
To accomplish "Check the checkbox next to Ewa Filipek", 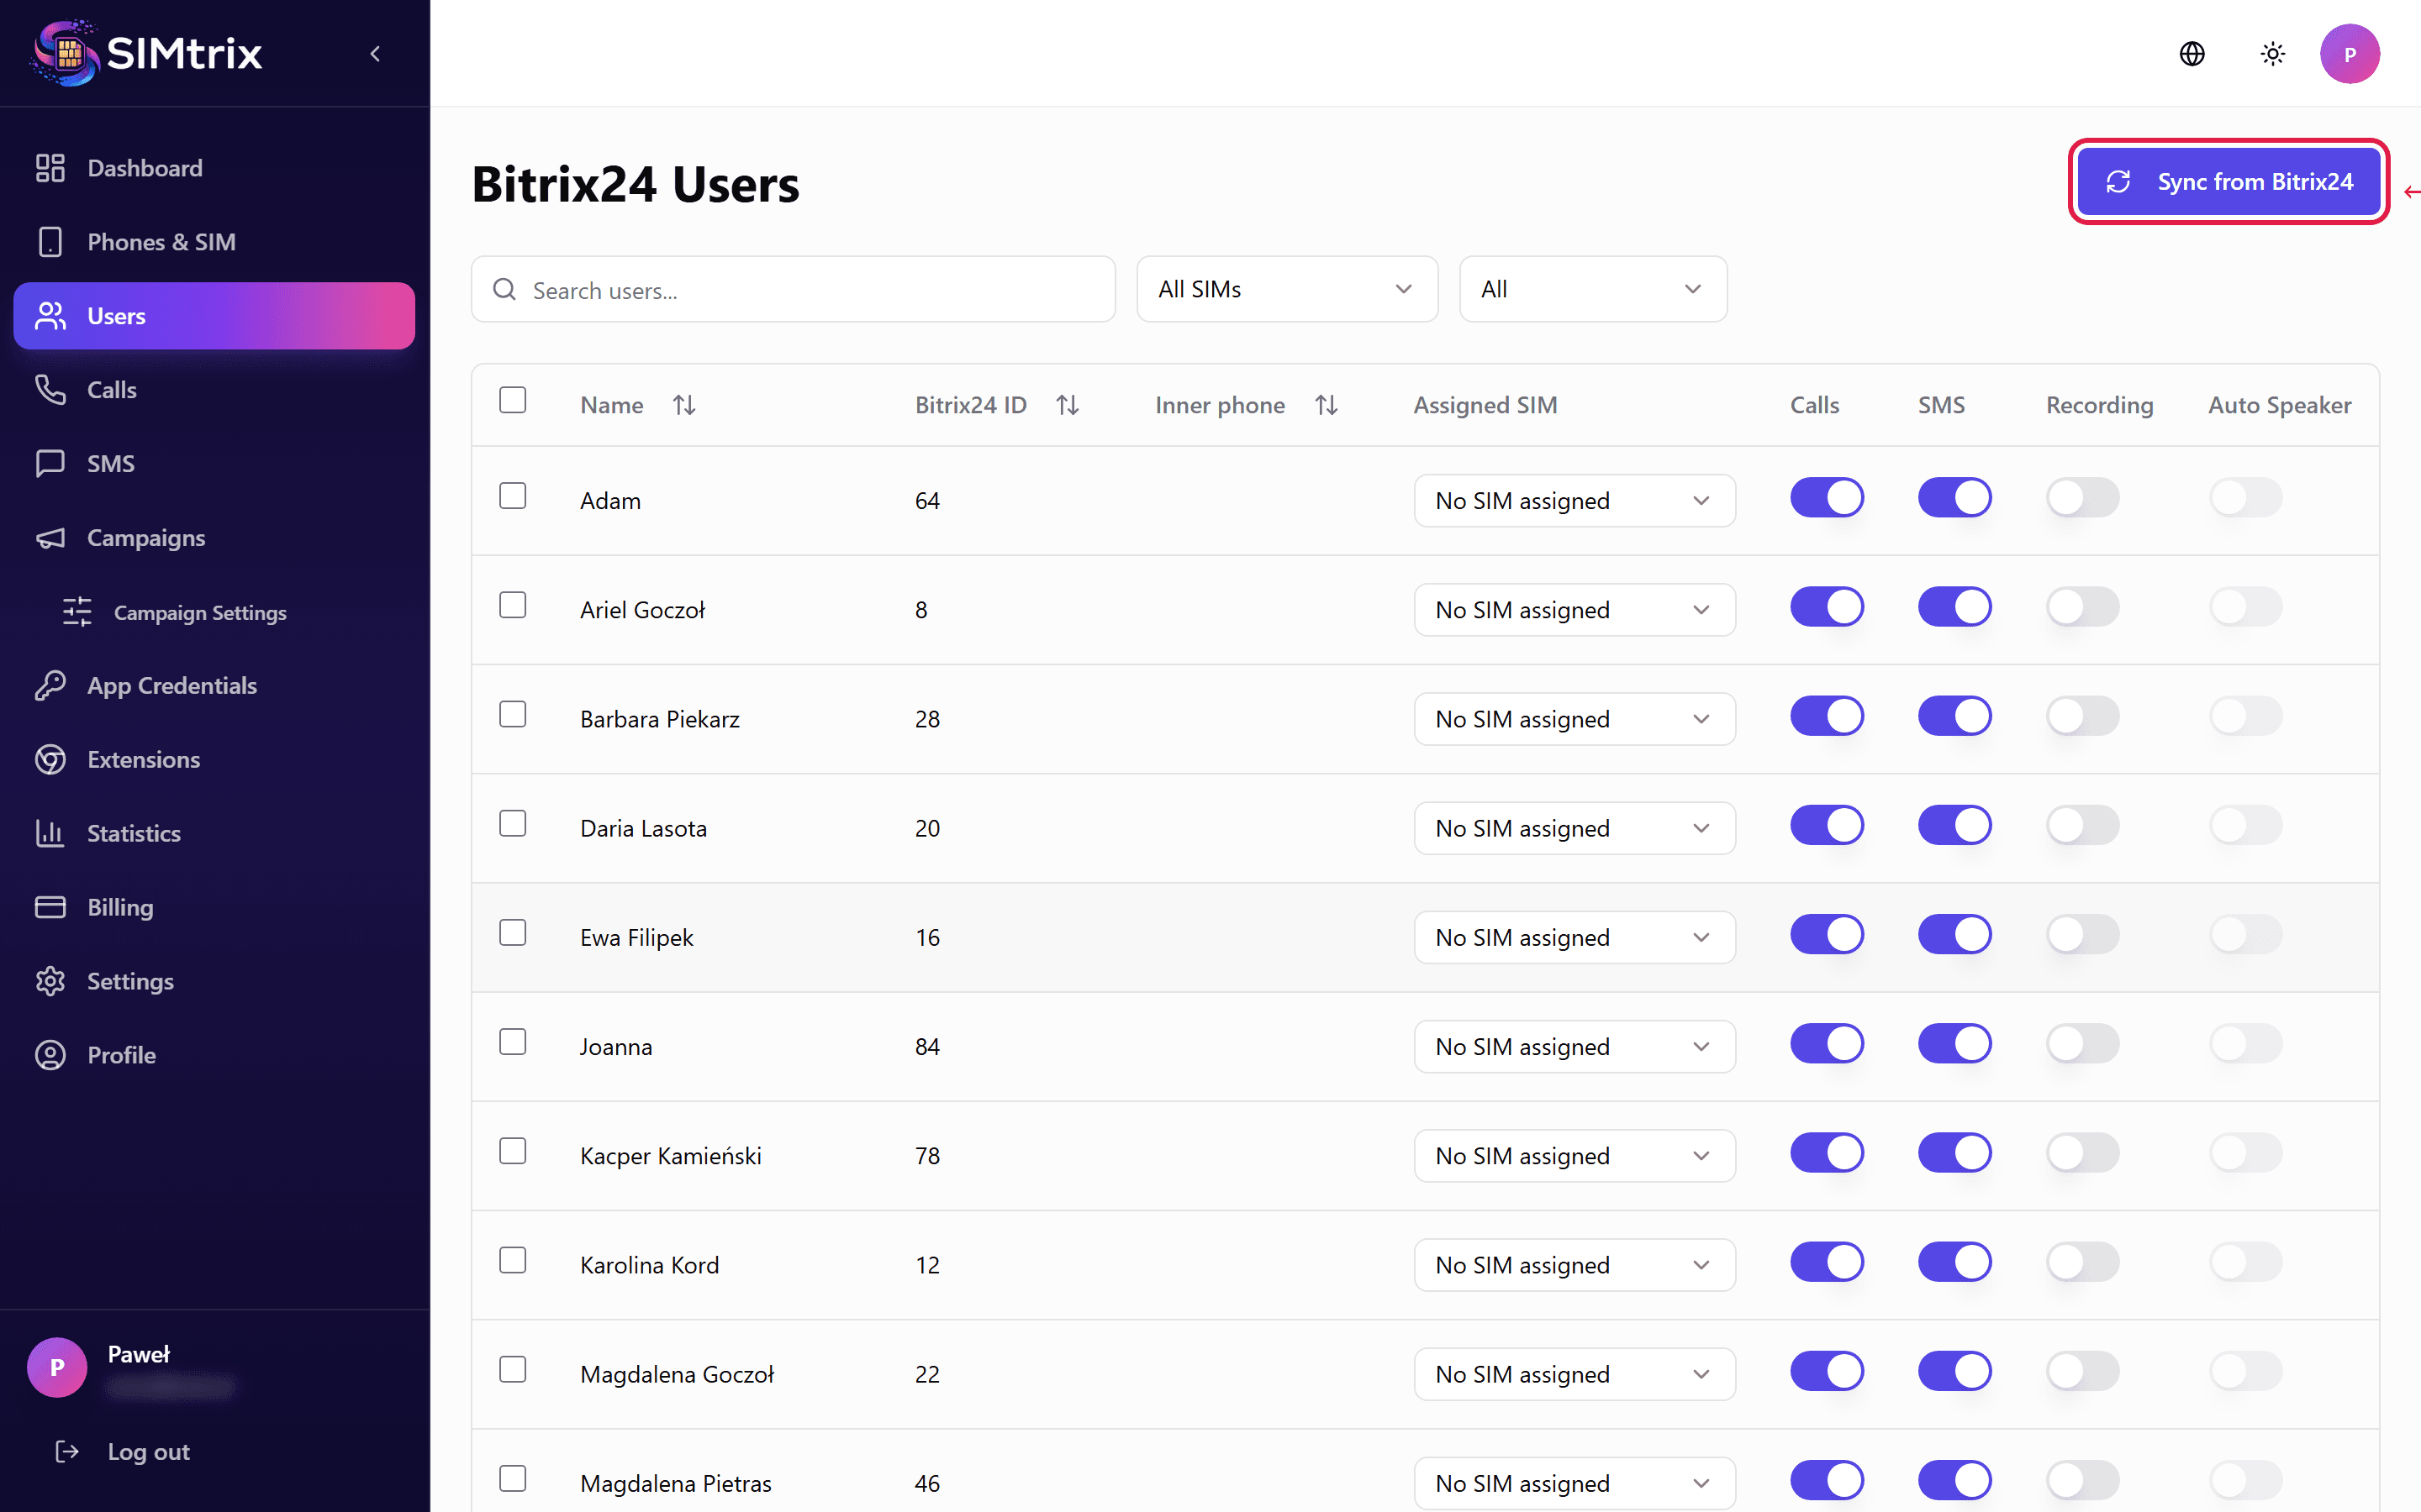I will [514, 931].
